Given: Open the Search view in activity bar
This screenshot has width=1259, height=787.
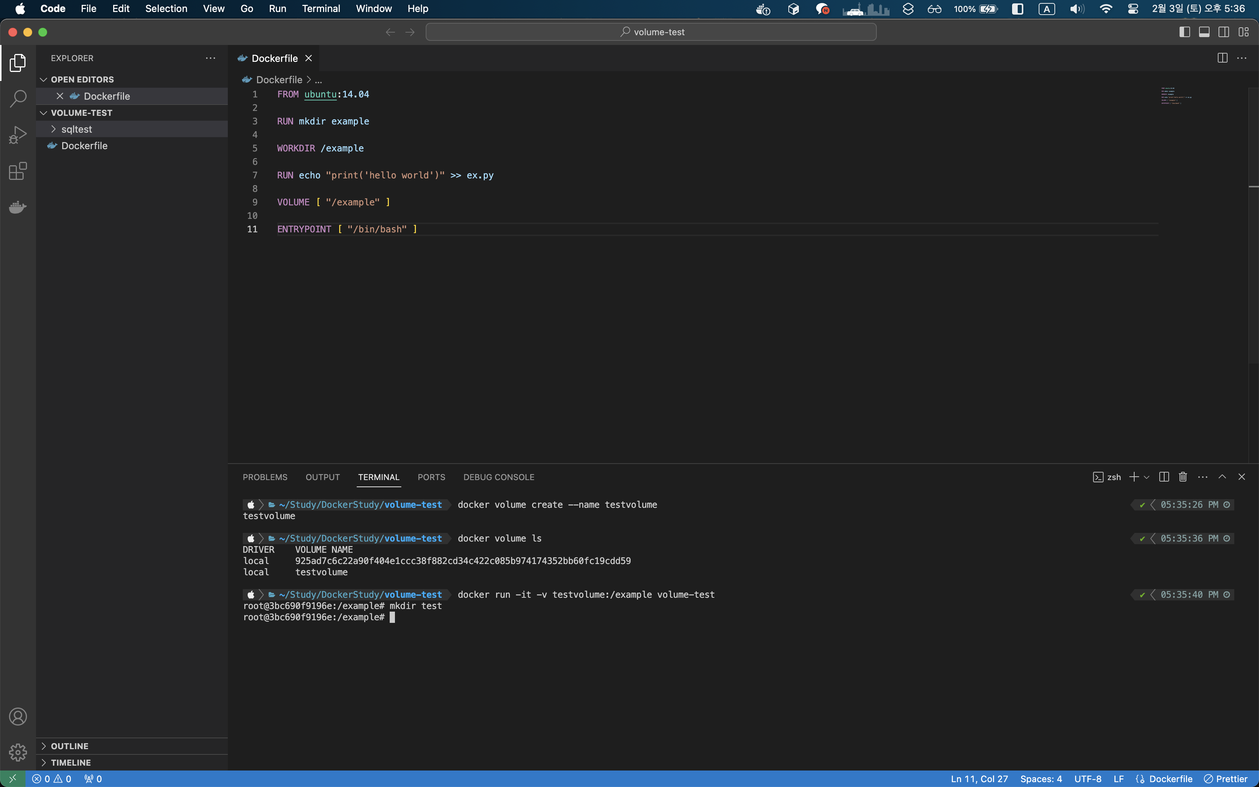Looking at the screenshot, I should pos(18,99).
